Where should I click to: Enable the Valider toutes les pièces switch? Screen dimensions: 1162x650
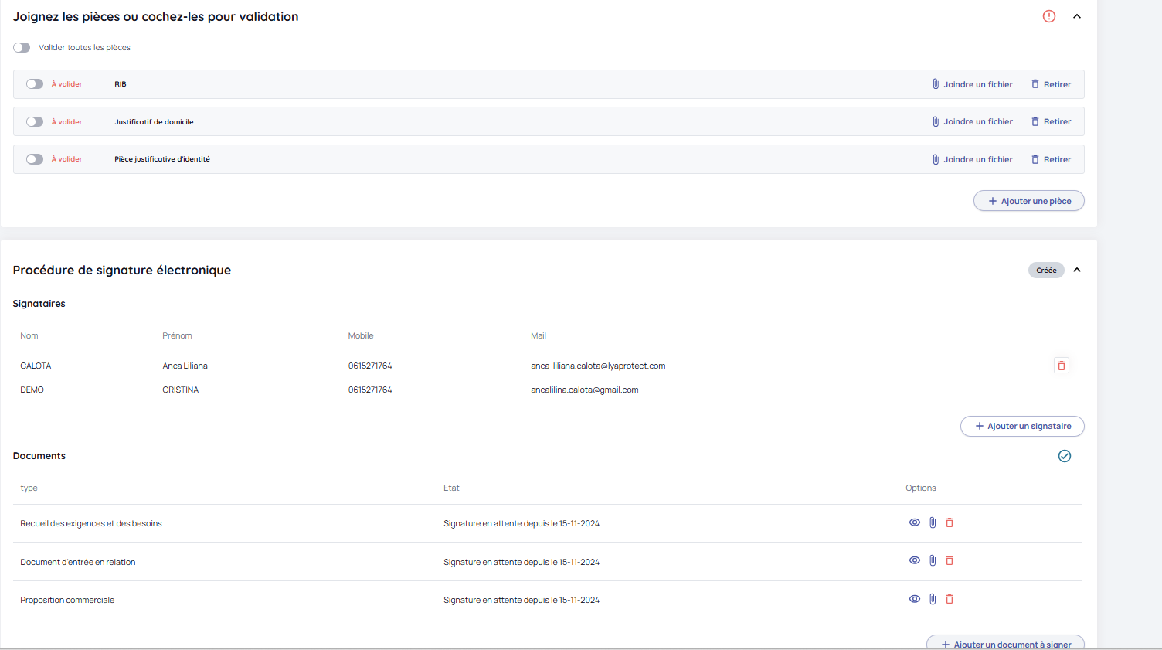pyautogui.click(x=22, y=48)
